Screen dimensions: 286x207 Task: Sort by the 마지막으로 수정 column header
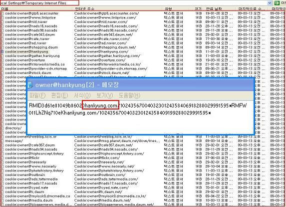coord(252,9)
